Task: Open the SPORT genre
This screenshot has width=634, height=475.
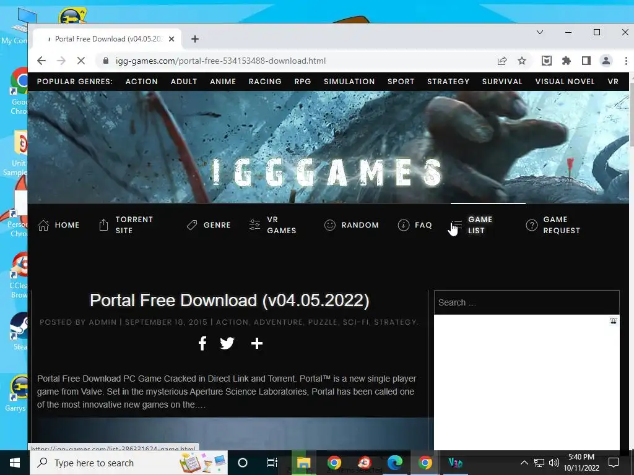Action: [x=401, y=82]
